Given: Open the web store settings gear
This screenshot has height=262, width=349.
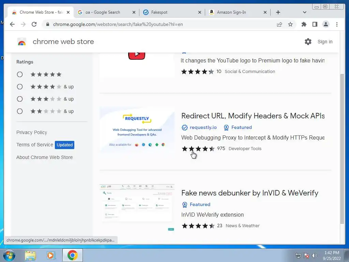Looking at the screenshot, I should click(x=308, y=42).
